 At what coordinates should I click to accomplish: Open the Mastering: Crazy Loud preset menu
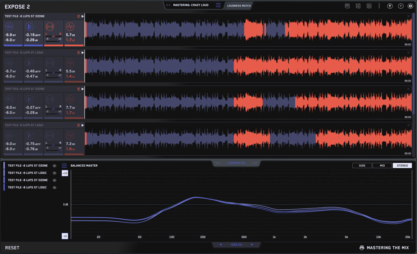218,5
